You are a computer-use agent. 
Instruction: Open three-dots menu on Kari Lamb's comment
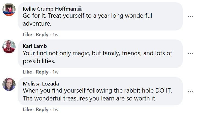[x=190, y=54]
